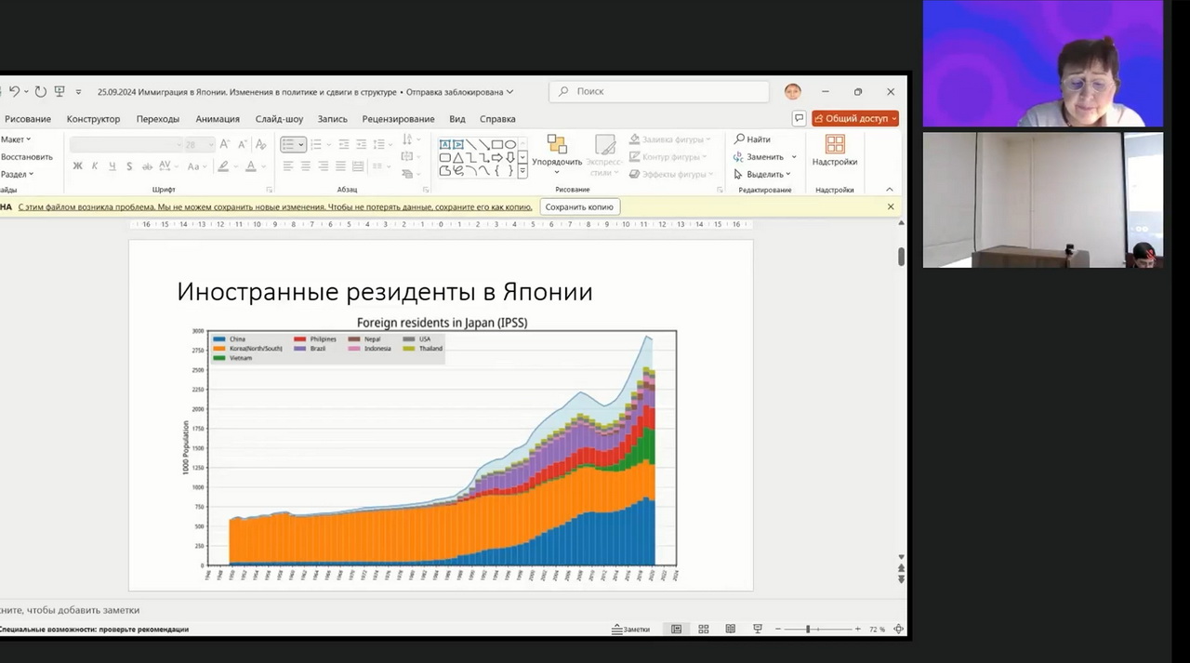Viewport: 1190px width, 663px height.
Task: Close the yellow warning message bar
Action: (891, 206)
